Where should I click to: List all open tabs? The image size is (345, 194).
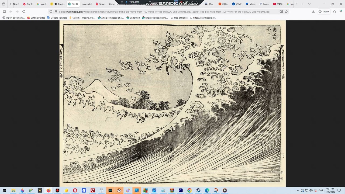[x=309, y=4]
